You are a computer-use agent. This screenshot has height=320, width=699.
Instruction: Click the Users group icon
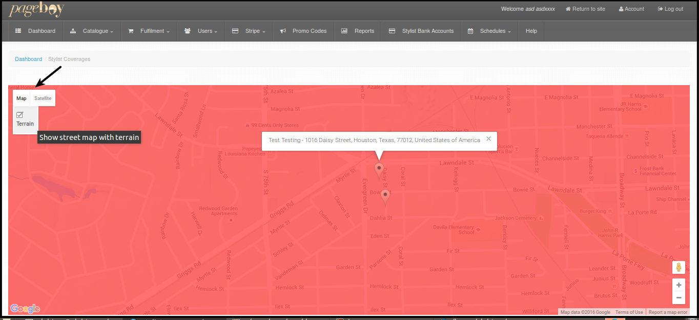[188, 31]
